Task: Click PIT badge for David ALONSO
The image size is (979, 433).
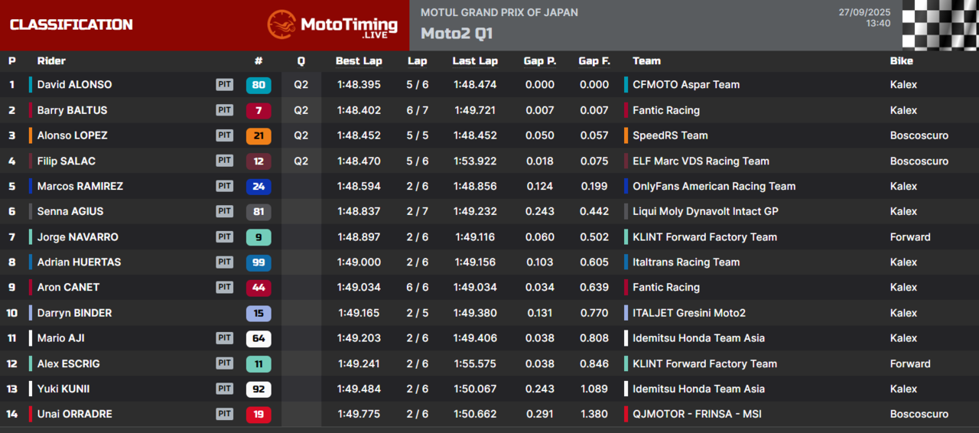Action: click(224, 85)
